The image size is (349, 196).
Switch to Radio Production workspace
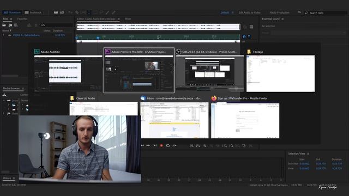pyautogui.click(x=280, y=13)
